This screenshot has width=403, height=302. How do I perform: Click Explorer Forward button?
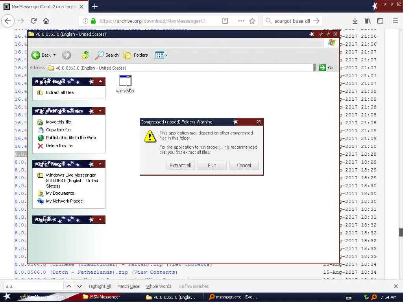tap(67, 55)
